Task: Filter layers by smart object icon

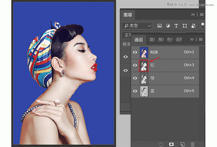Action: 193,26
